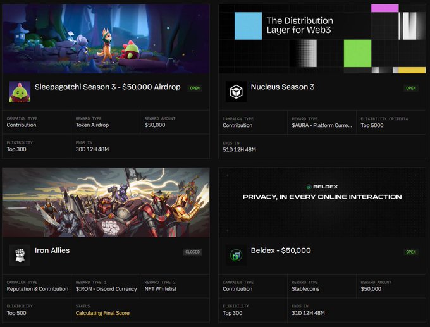Click OPEN status badge on Nucleus card
Image resolution: width=430 pixels, height=327 pixels.
click(411, 88)
